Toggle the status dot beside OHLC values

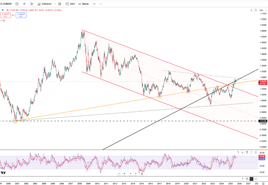click(3, 10)
